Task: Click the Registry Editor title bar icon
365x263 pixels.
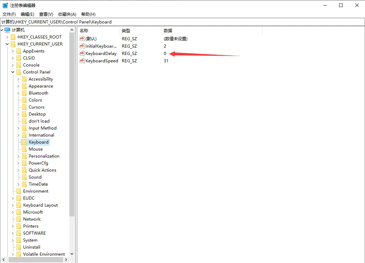Action: pyautogui.click(x=5, y=5)
